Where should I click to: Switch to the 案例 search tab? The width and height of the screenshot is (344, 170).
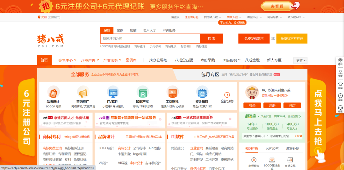click(x=120, y=31)
